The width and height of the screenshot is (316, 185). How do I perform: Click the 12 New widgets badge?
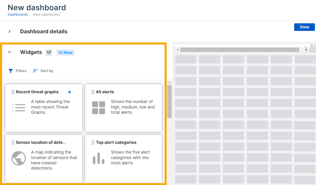[65, 52]
